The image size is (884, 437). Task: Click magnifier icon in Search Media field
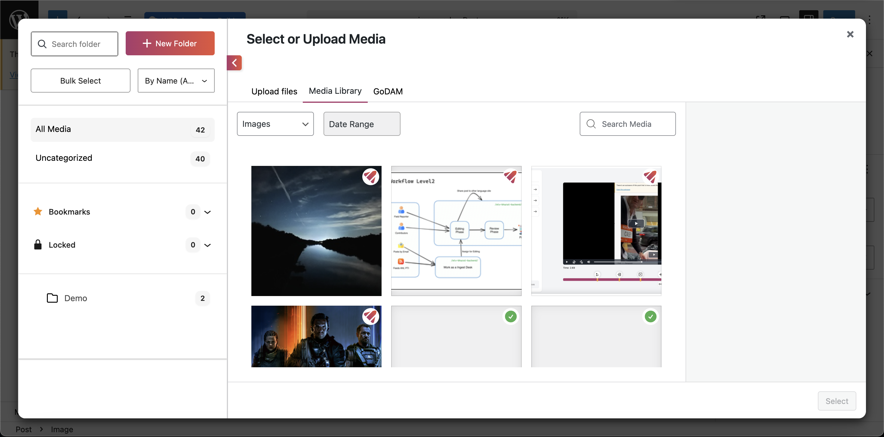pos(591,124)
